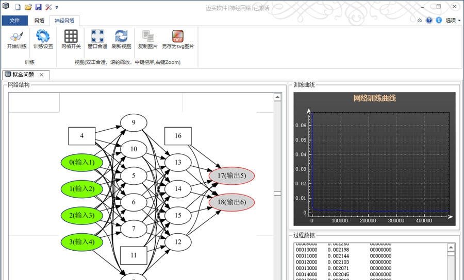This screenshot has height=280, width=464.
Task: Expand the quick access toolbar customize arrow
Action: [x=57, y=8]
